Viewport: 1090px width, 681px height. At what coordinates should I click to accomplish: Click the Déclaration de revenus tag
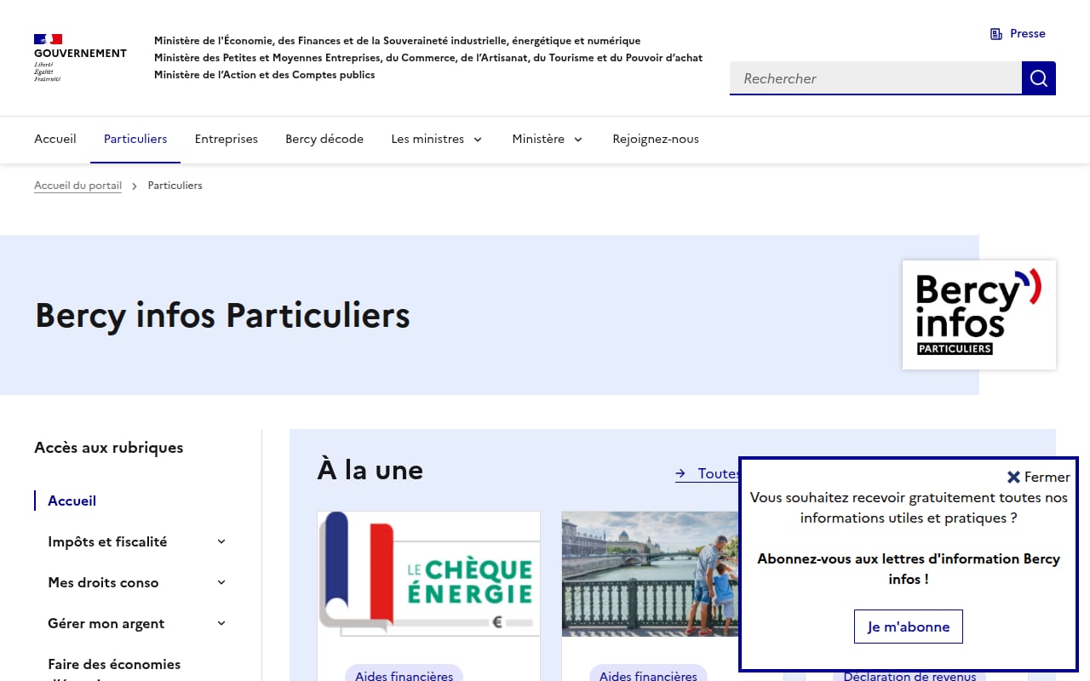(909, 676)
